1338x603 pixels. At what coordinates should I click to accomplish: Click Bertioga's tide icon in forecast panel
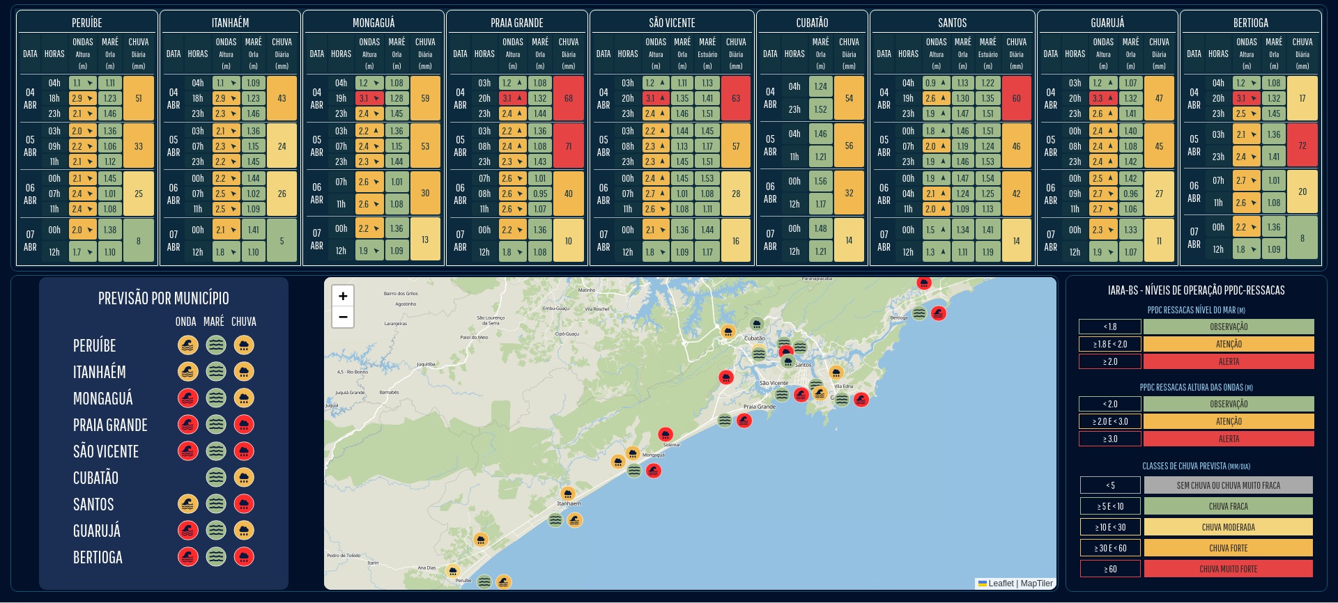click(216, 557)
